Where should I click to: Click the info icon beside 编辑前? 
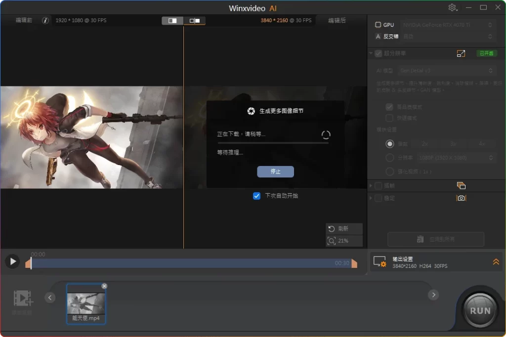(x=45, y=20)
